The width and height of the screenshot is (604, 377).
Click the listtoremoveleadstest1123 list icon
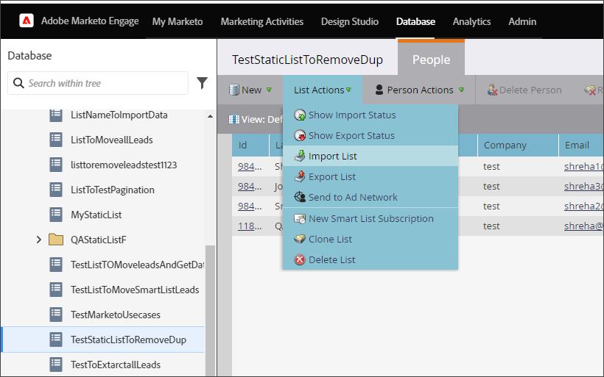56,165
